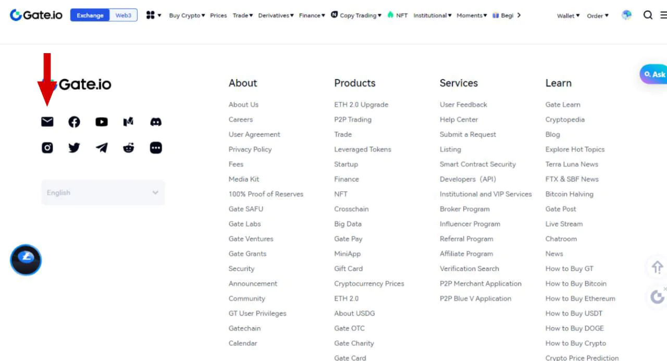Go to Prices in the navbar
This screenshot has height=361, width=667.
tap(218, 16)
